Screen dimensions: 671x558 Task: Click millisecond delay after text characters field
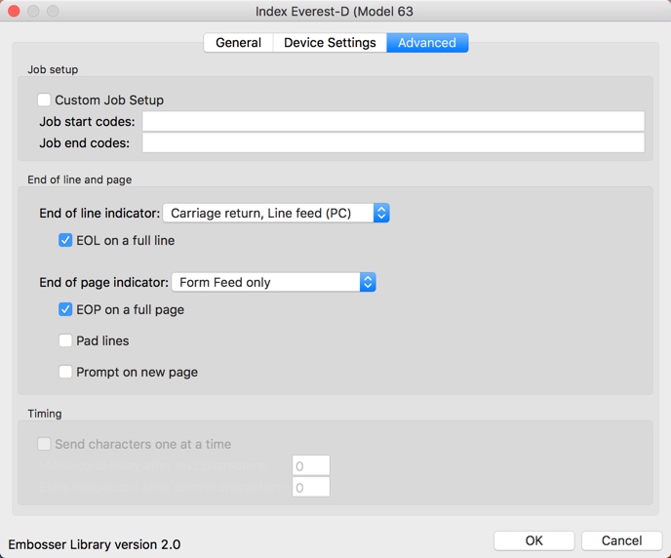tap(311, 466)
